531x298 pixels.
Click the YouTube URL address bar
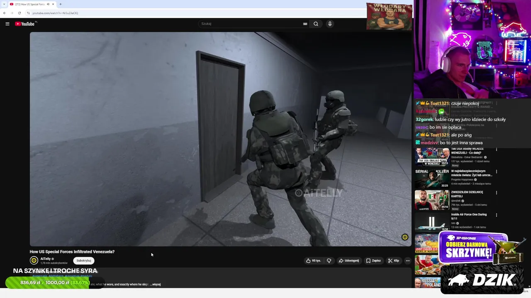pos(195,13)
